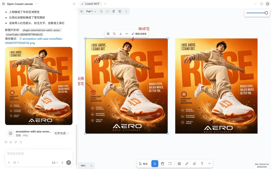
Task: Open the annotation-edit-asia-snowflake PNG link
Action: pyautogui.click(x=34, y=41)
